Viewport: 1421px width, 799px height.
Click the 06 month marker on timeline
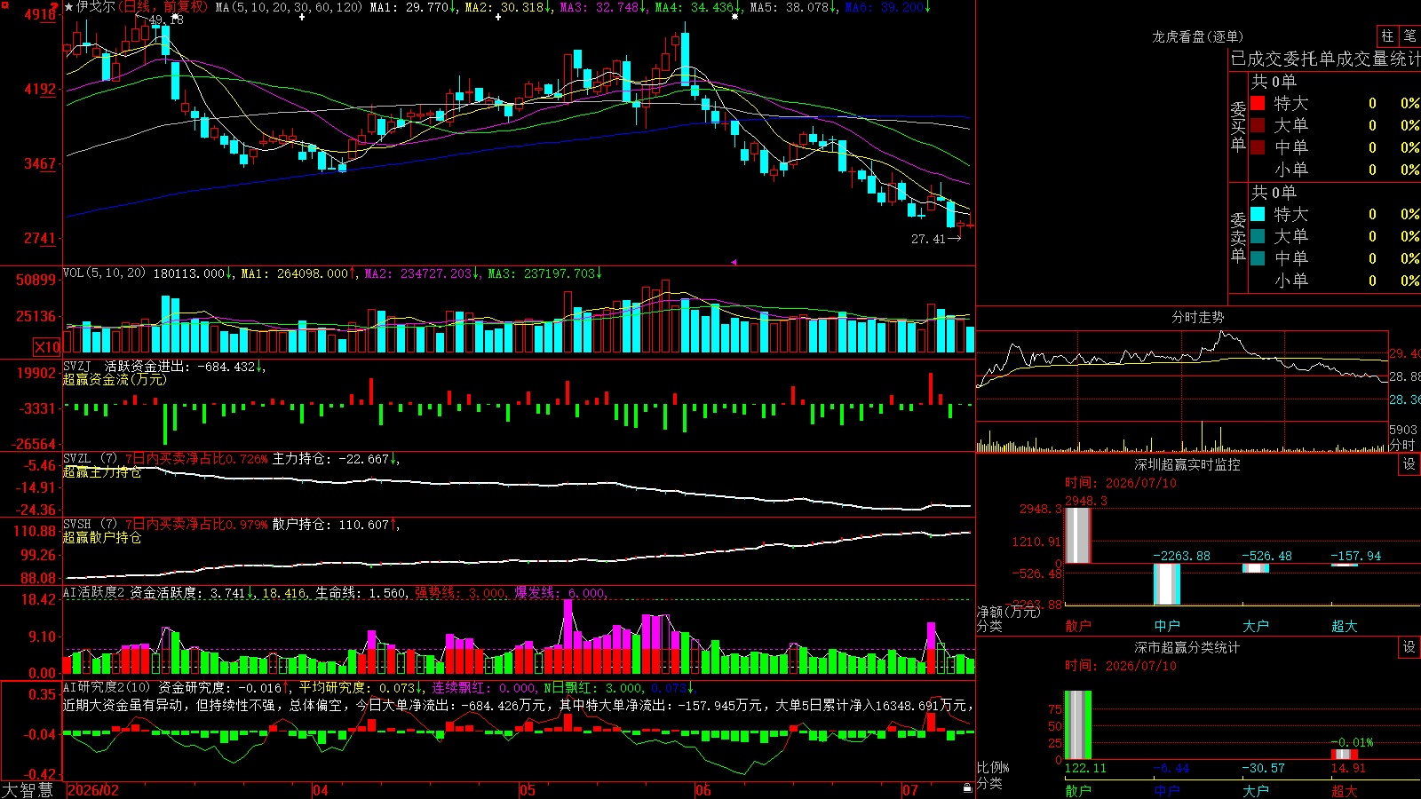pos(703,790)
